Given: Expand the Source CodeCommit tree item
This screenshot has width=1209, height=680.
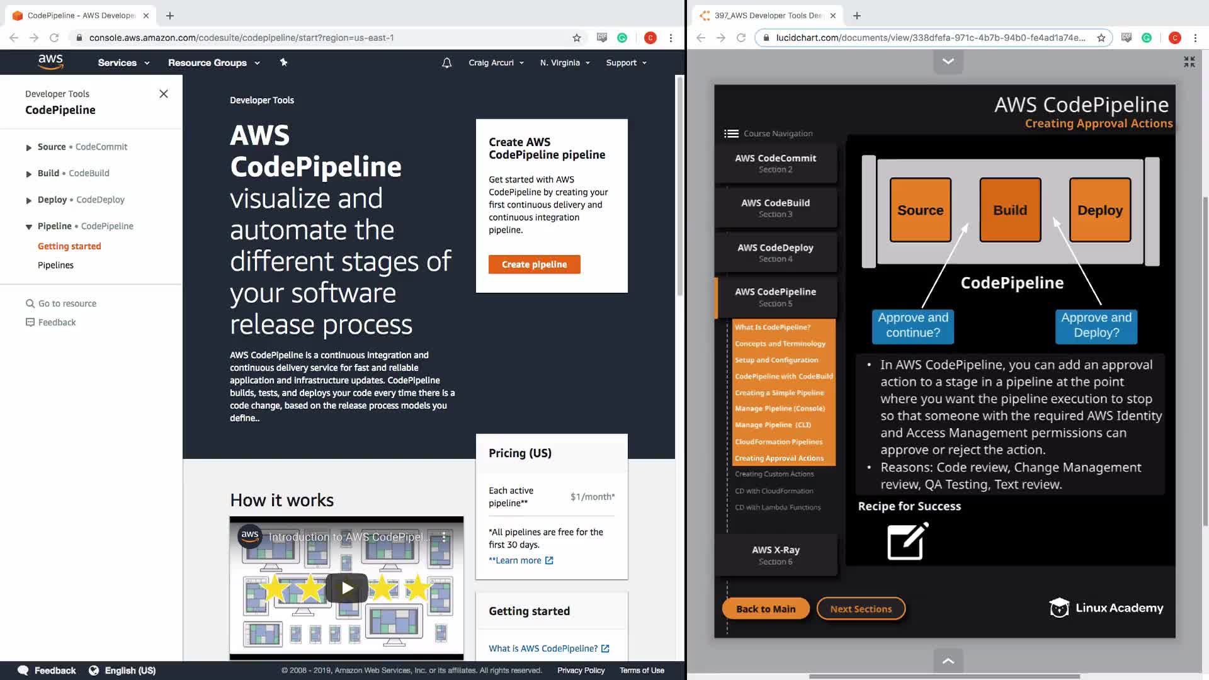Looking at the screenshot, I should click(29, 147).
